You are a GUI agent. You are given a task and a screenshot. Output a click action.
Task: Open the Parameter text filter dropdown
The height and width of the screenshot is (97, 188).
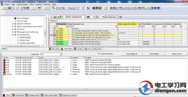coord(116,26)
